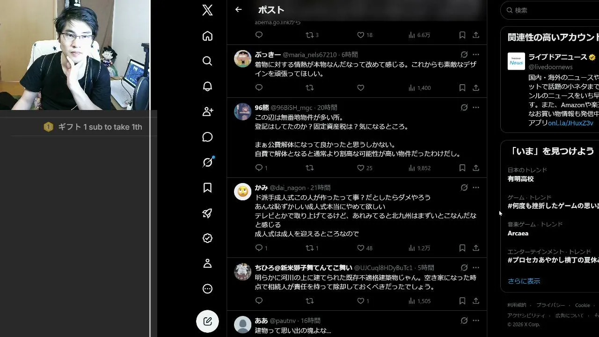
Task: Share ぶっきー's post
Action: tap(475, 88)
